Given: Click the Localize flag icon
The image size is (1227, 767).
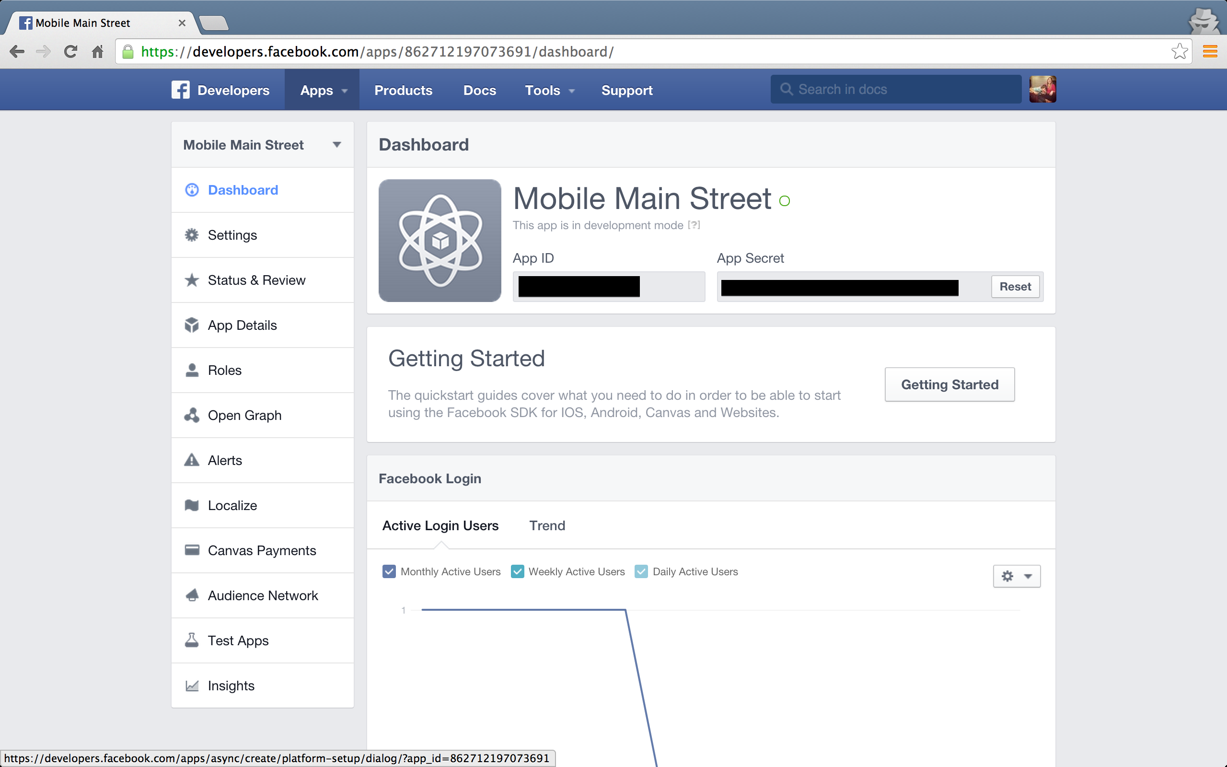Looking at the screenshot, I should [192, 505].
